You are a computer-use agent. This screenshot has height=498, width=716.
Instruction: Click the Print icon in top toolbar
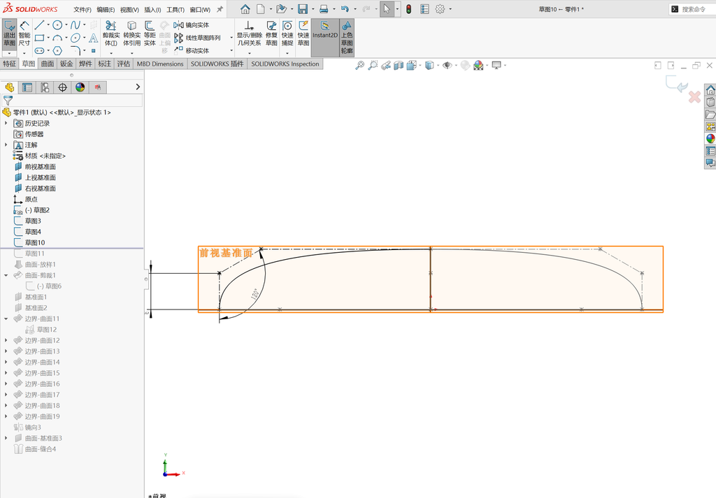coord(324,8)
